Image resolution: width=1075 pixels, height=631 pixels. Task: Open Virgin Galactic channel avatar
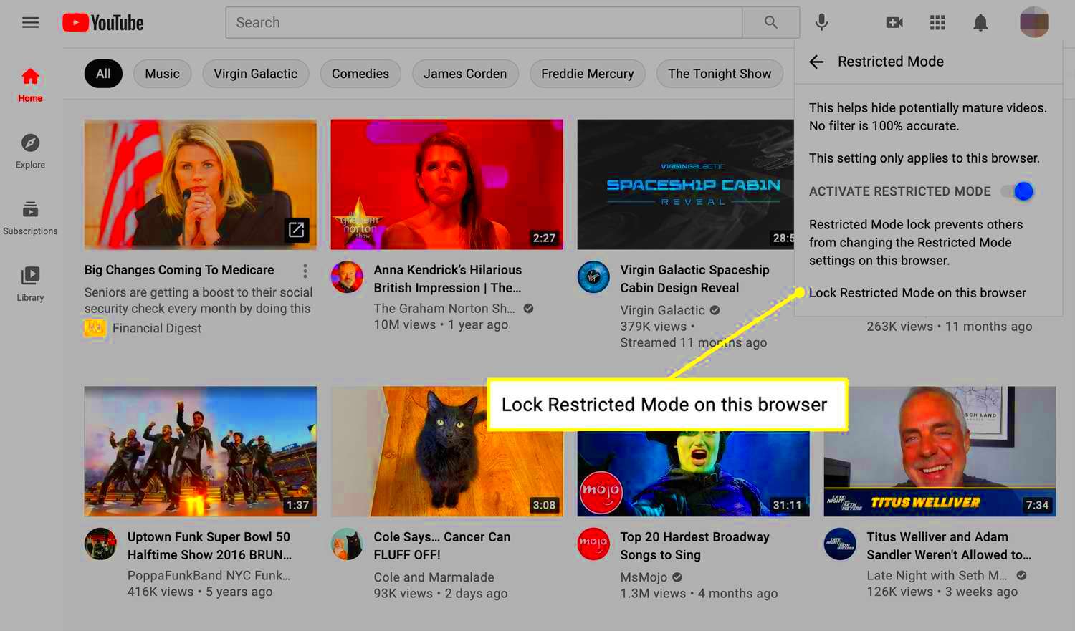[593, 276]
